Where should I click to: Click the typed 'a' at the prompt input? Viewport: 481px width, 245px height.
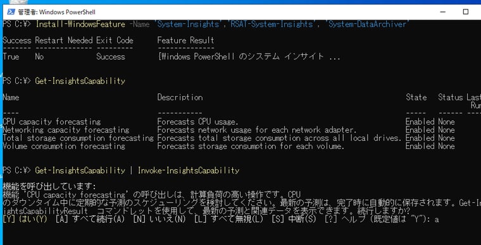pos(437,220)
